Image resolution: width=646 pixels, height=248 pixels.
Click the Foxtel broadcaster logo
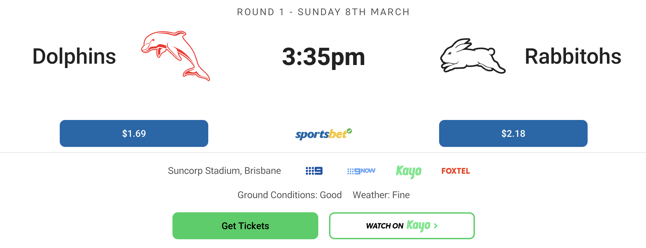click(456, 171)
